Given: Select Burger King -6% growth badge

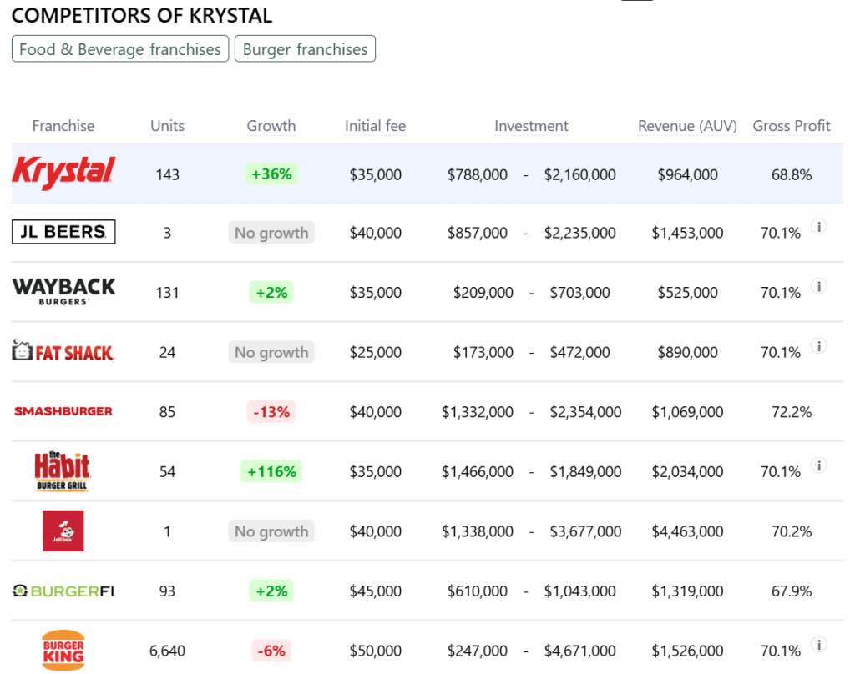Looking at the screenshot, I should 271,651.
